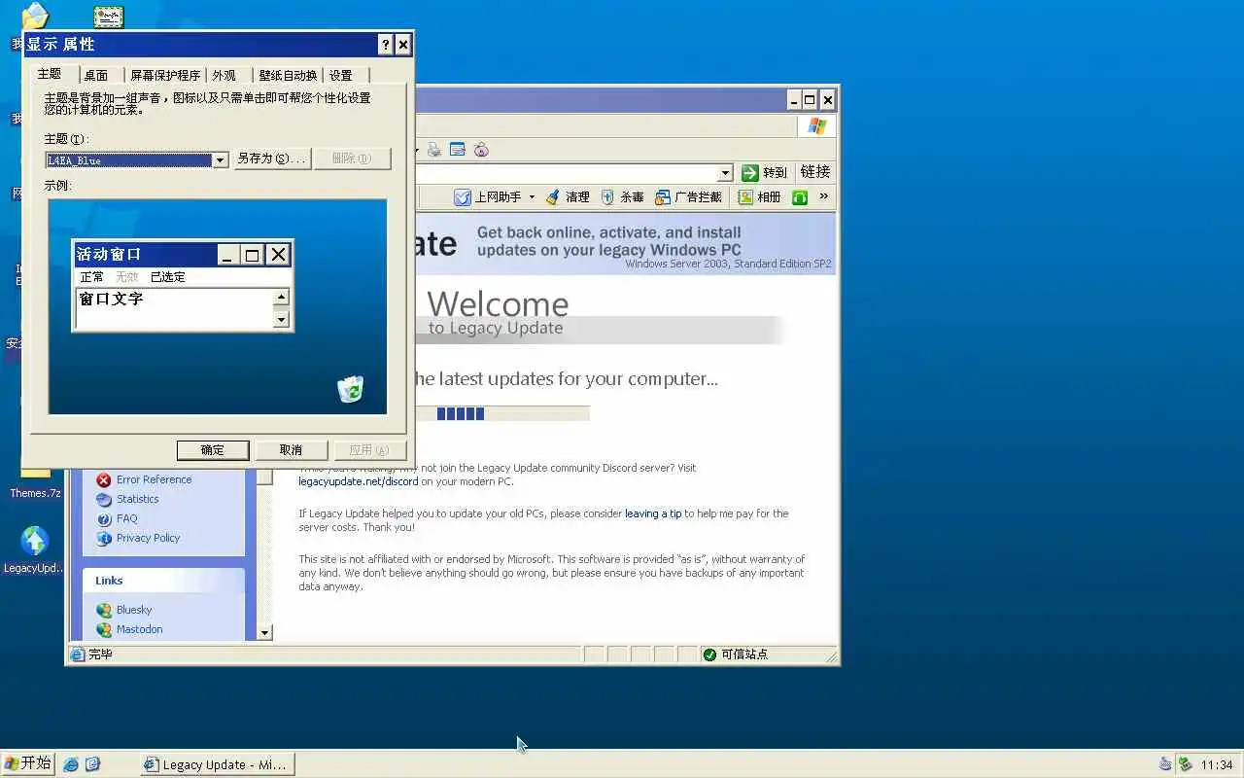Click the 确定 OK button

213,449
